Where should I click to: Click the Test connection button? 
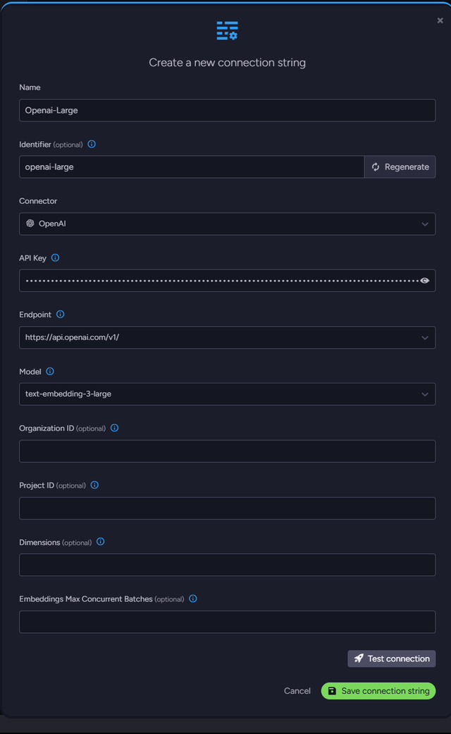(391, 658)
